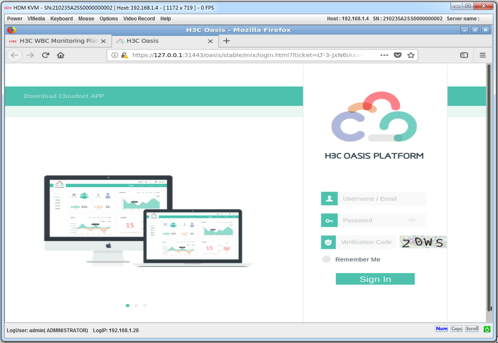This screenshot has width=498, height=343.
Task: Bookmark this page with the star
Action: (411, 55)
